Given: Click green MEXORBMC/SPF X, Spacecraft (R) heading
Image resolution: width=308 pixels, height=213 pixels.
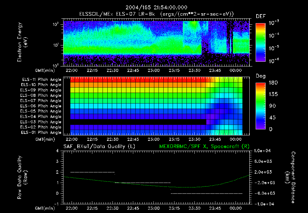Looking at the screenshot, I should [x=204, y=147].
